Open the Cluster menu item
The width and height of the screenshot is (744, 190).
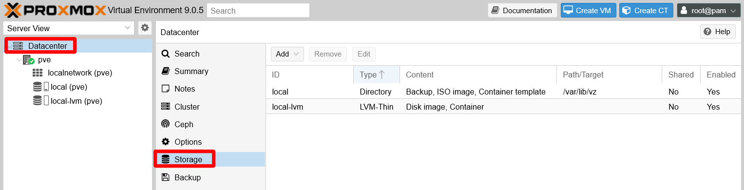(x=210, y=107)
